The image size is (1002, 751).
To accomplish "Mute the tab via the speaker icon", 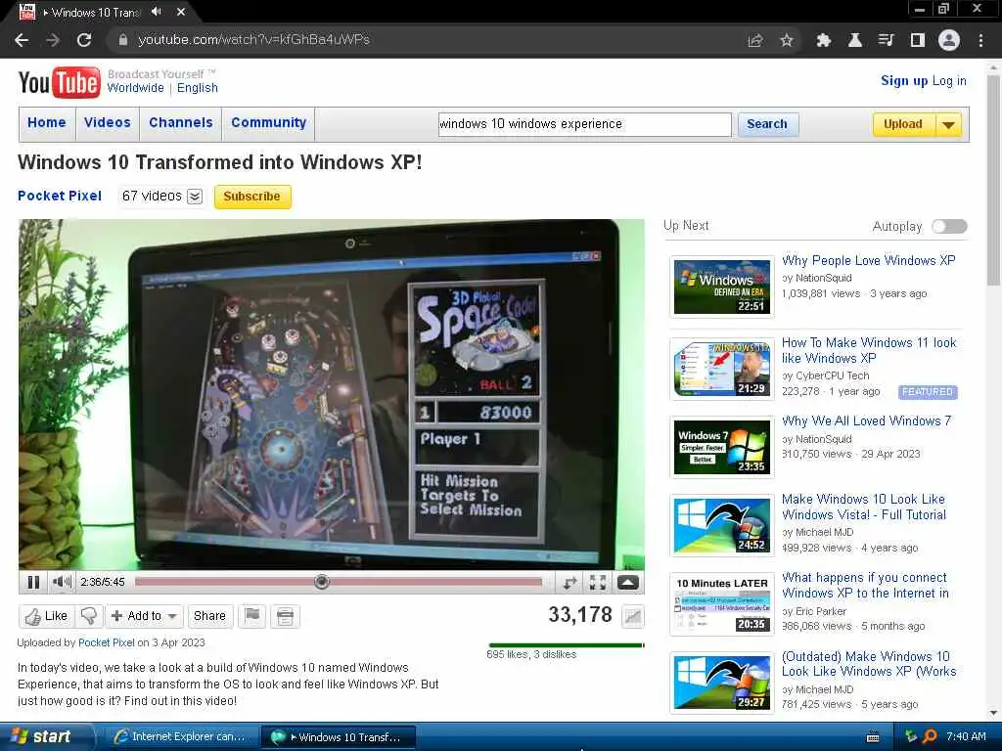I will pyautogui.click(x=157, y=12).
